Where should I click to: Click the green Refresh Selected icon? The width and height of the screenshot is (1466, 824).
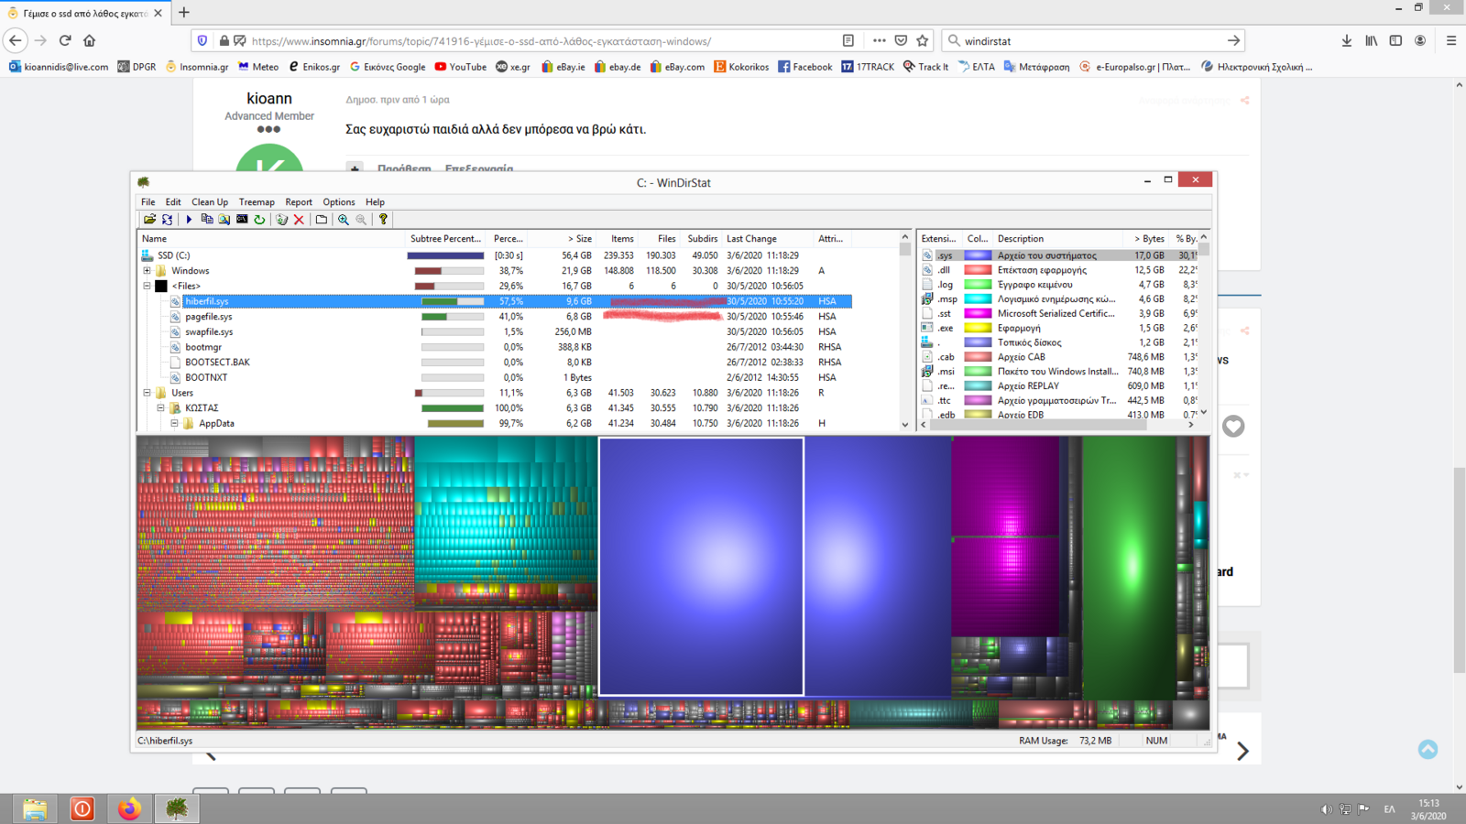click(x=259, y=220)
